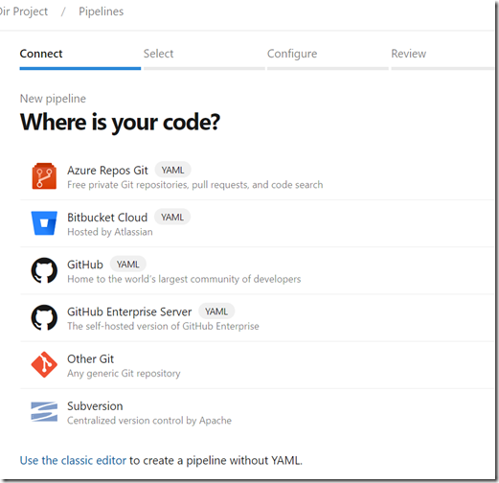Pick GitHub Enterprise Server option title
The image size is (499, 483).
point(129,311)
